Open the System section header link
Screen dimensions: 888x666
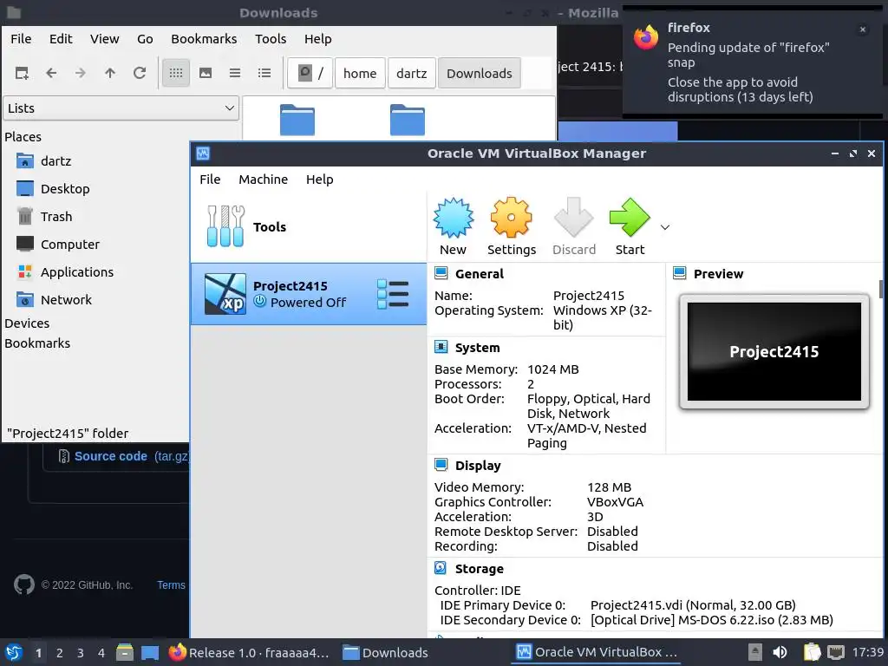coord(478,348)
